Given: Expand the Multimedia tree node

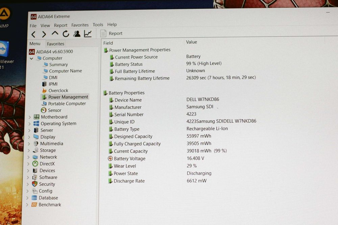Looking at the screenshot, I should tap(29, 144).
